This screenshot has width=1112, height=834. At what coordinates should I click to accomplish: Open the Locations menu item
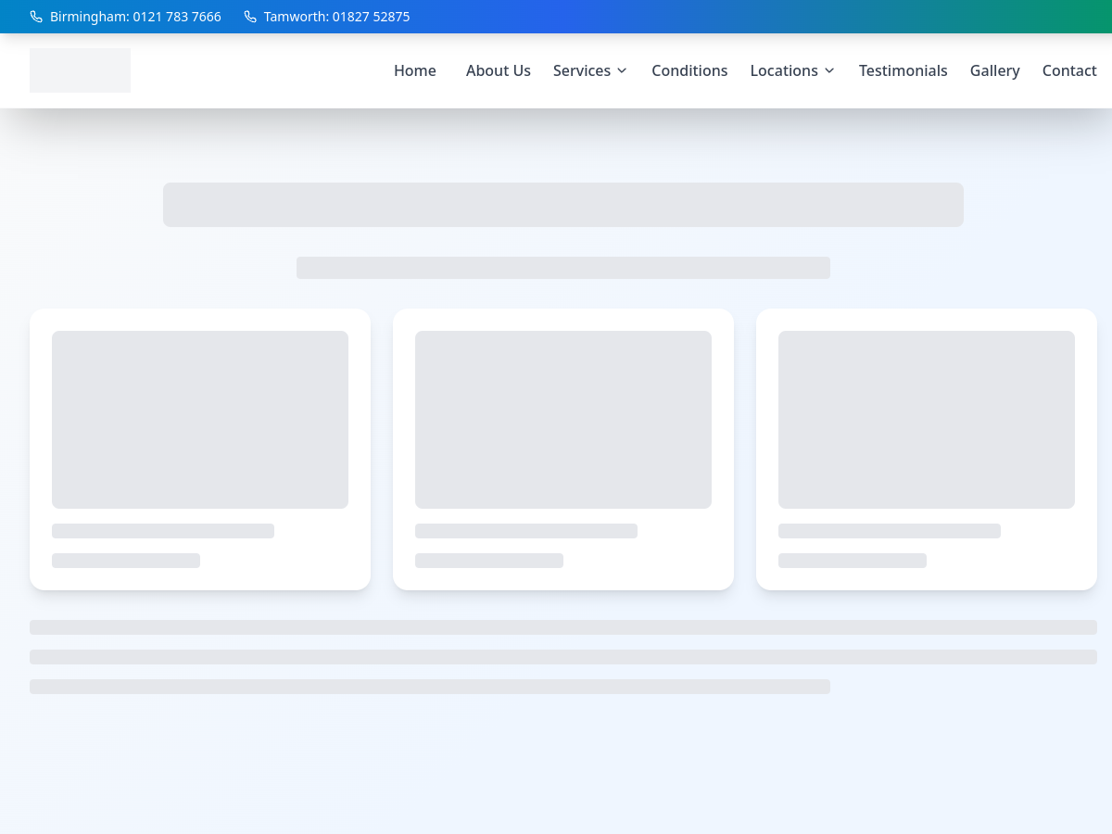783,70
